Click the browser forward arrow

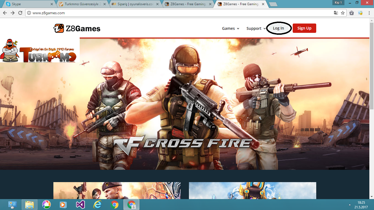click(13, 13)
